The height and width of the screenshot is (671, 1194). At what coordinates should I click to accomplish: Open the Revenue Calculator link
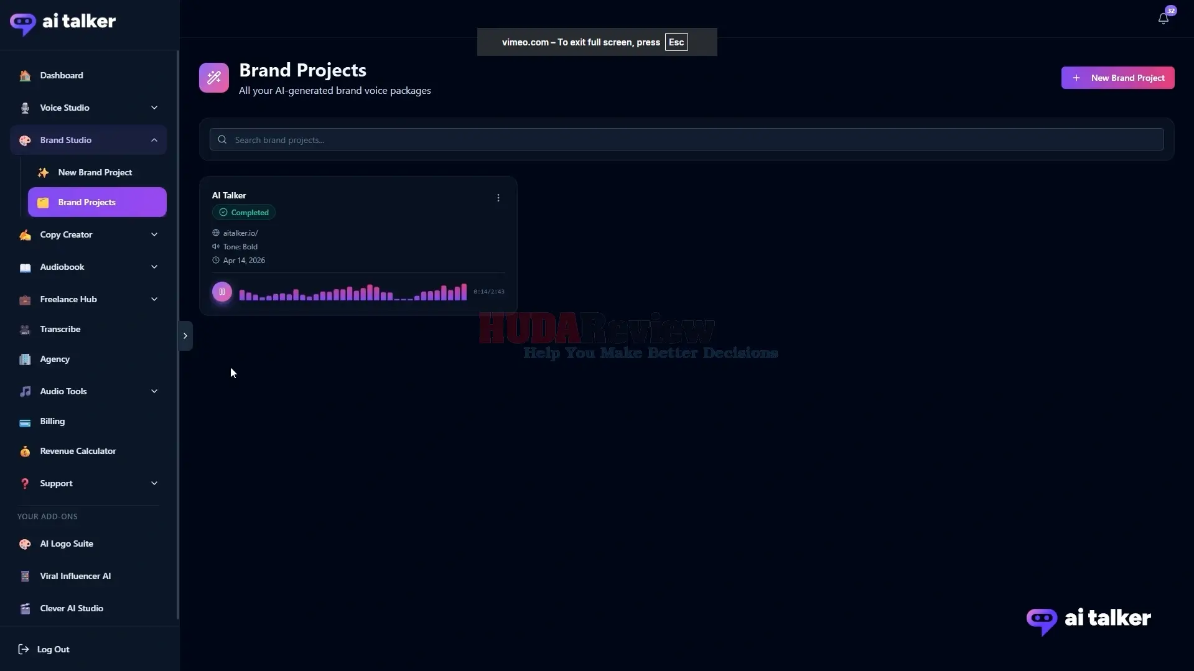[88, 451]
